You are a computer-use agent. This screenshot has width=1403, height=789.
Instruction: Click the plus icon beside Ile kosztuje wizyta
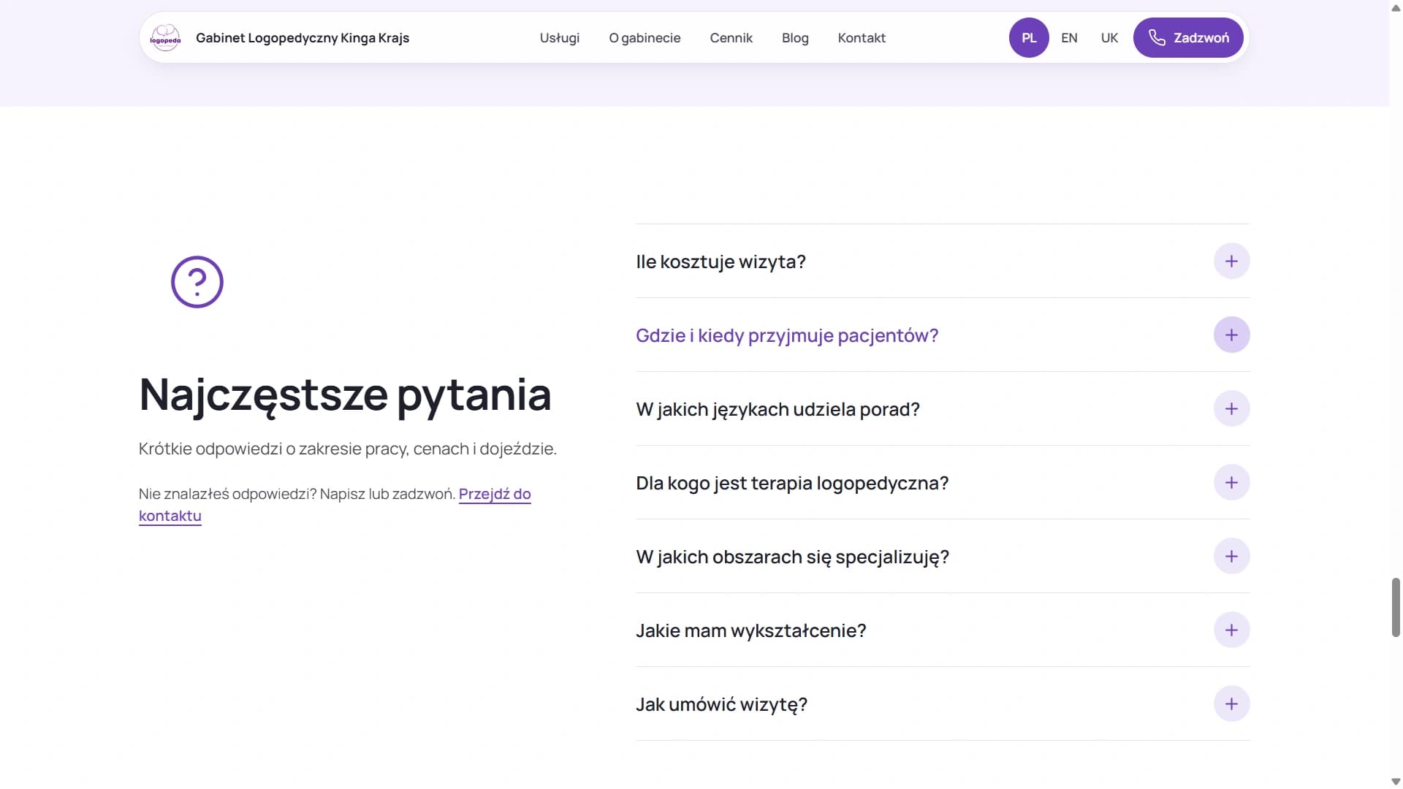1231,261
